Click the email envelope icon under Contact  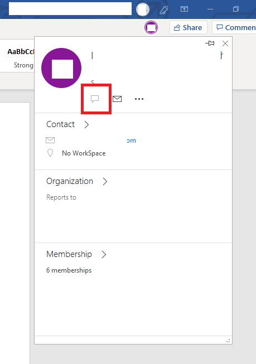click(x=50, y=140)
